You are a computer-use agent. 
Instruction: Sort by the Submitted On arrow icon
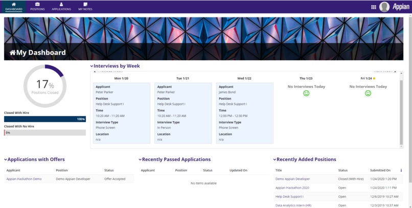pyautogui.click(x=401, y=171)
